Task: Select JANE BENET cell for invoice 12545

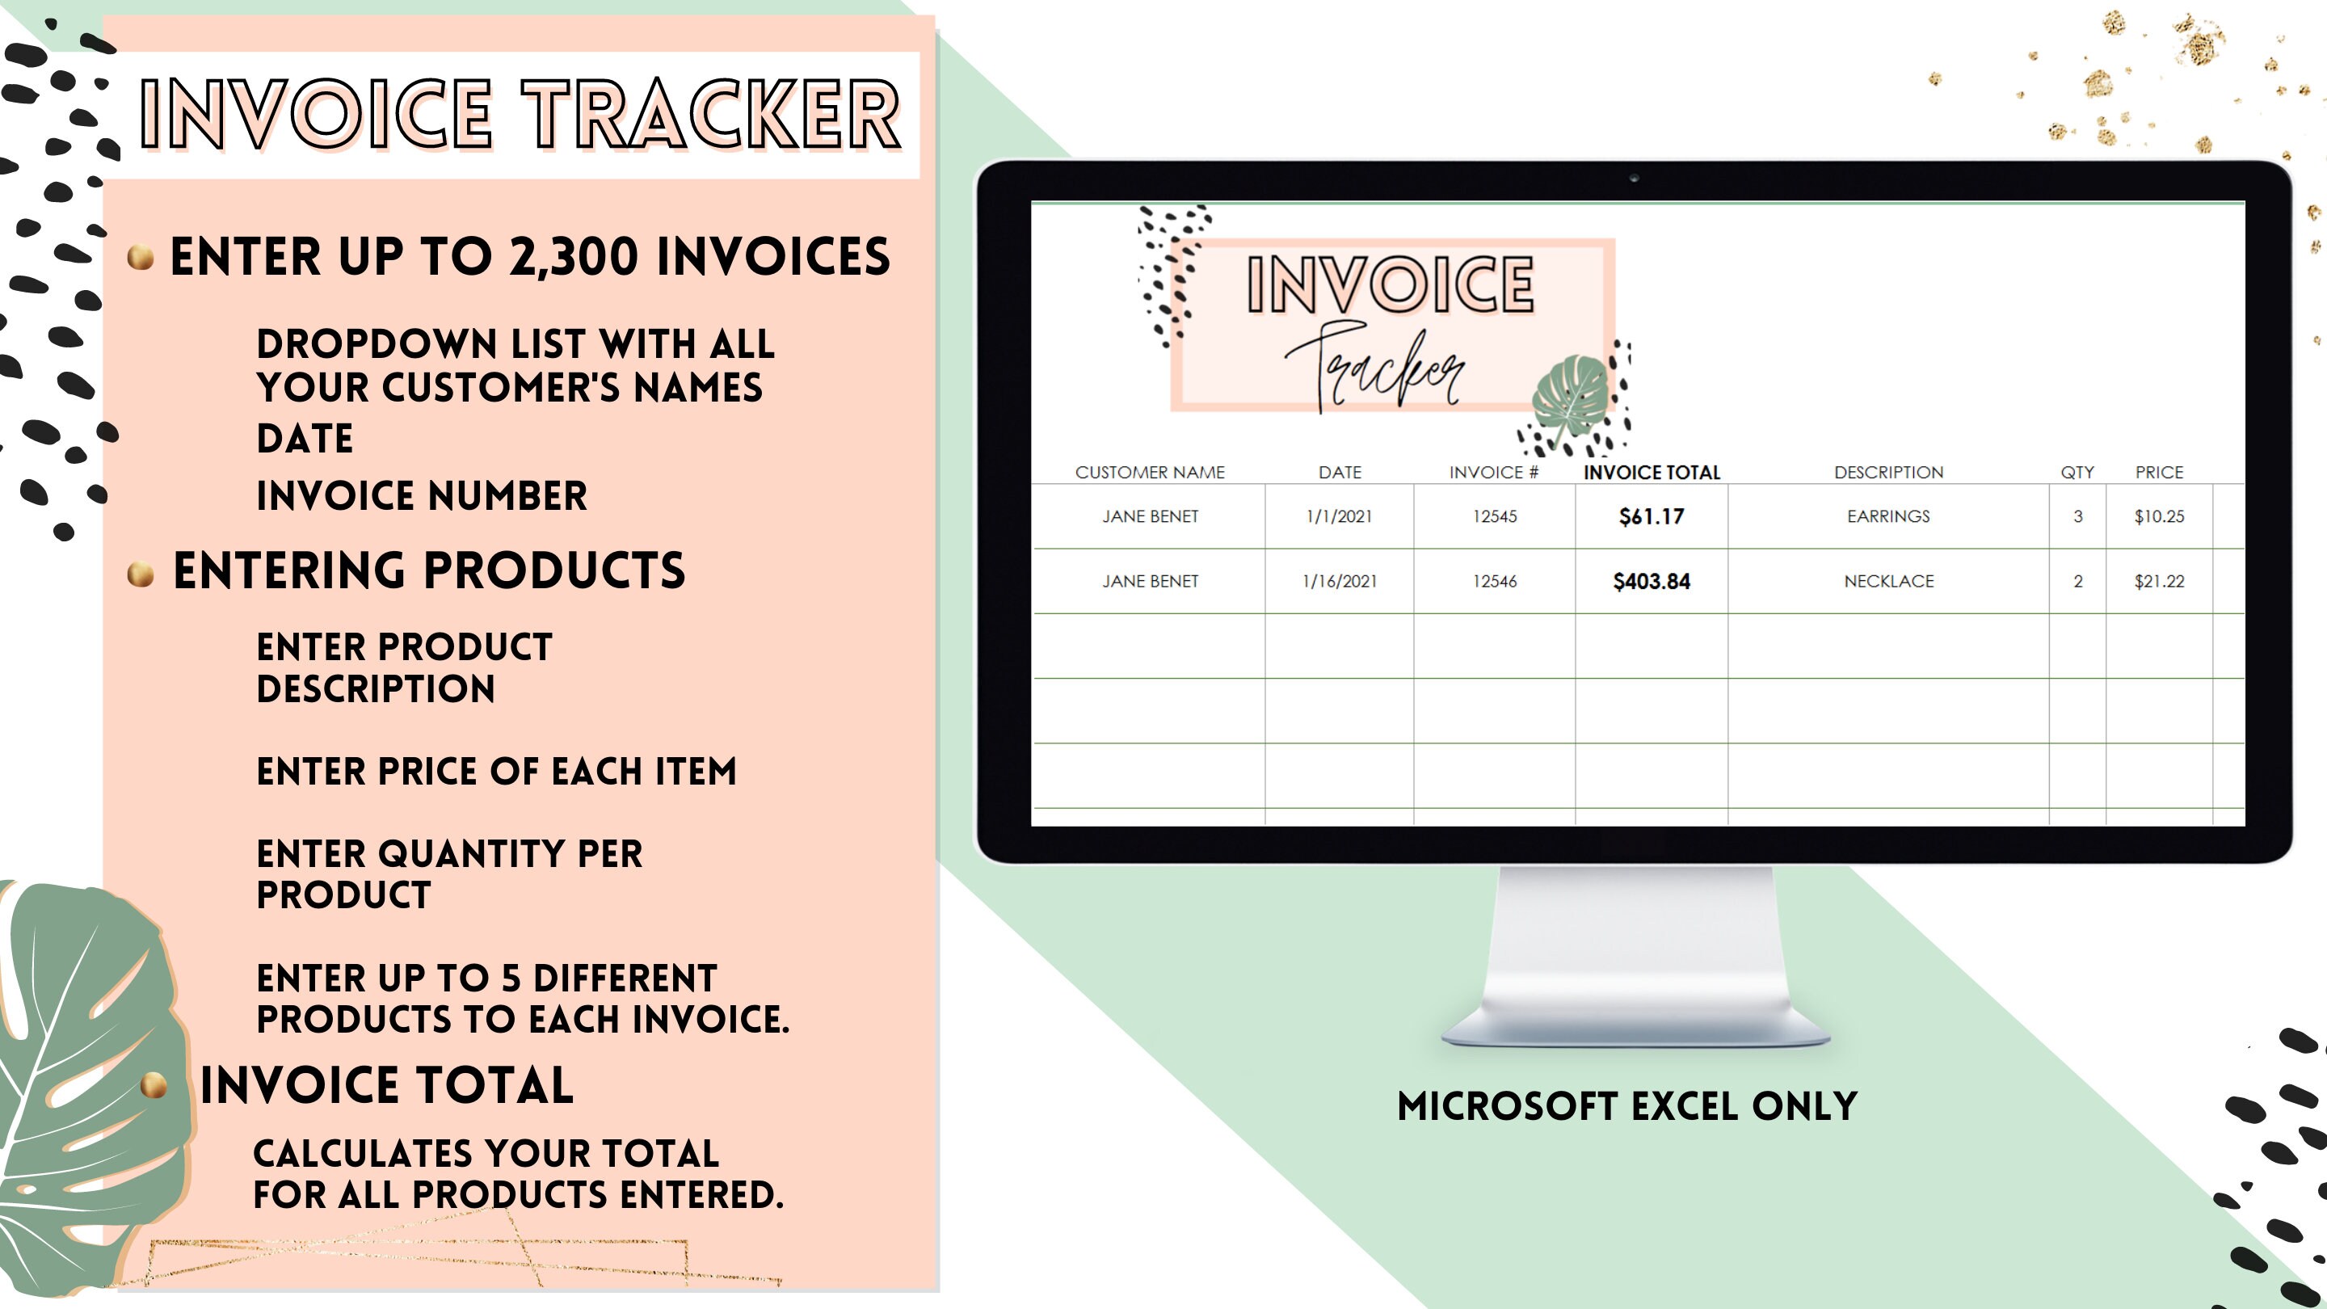Action: click(1149, 516)
